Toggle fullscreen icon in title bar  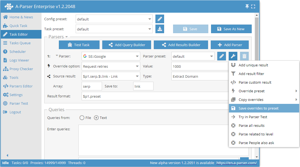tap(253, 6)
